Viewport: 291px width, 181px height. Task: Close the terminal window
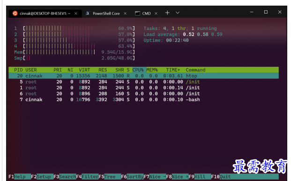pyautogui.click(x=280, y=12)
